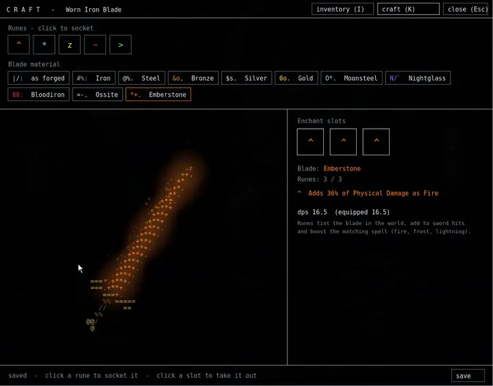The width and height of the screenshot is (493, 386).
Task: Click the 'Worn Iron Blade' title text
Action: [93, 10]
